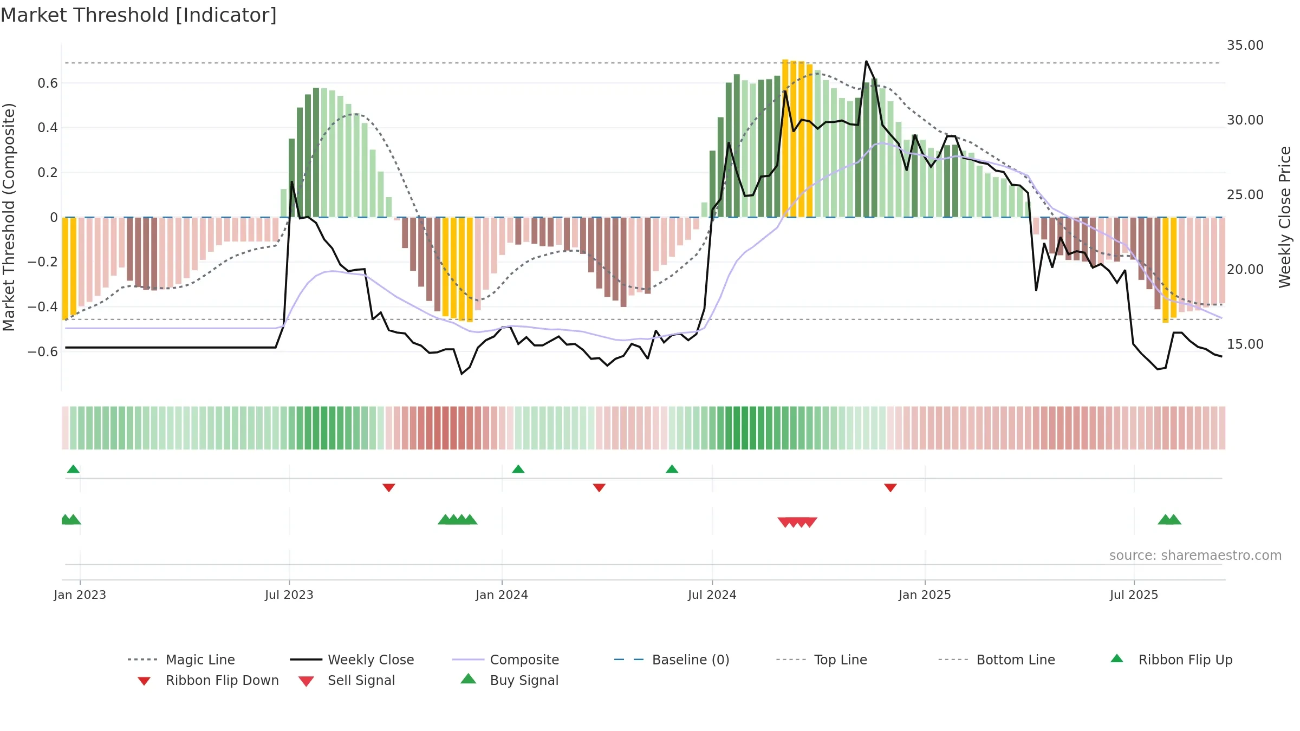This screenshot has height=731, width=1300.
Task: Click the Market Threshold (Composite) axis title
Action: (x=9, y=217)
